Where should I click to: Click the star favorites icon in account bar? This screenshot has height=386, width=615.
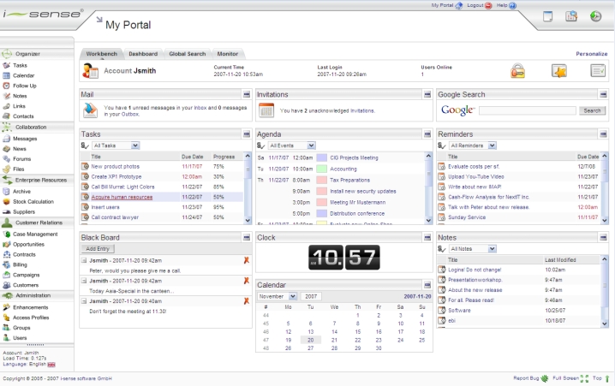point(558,71)
